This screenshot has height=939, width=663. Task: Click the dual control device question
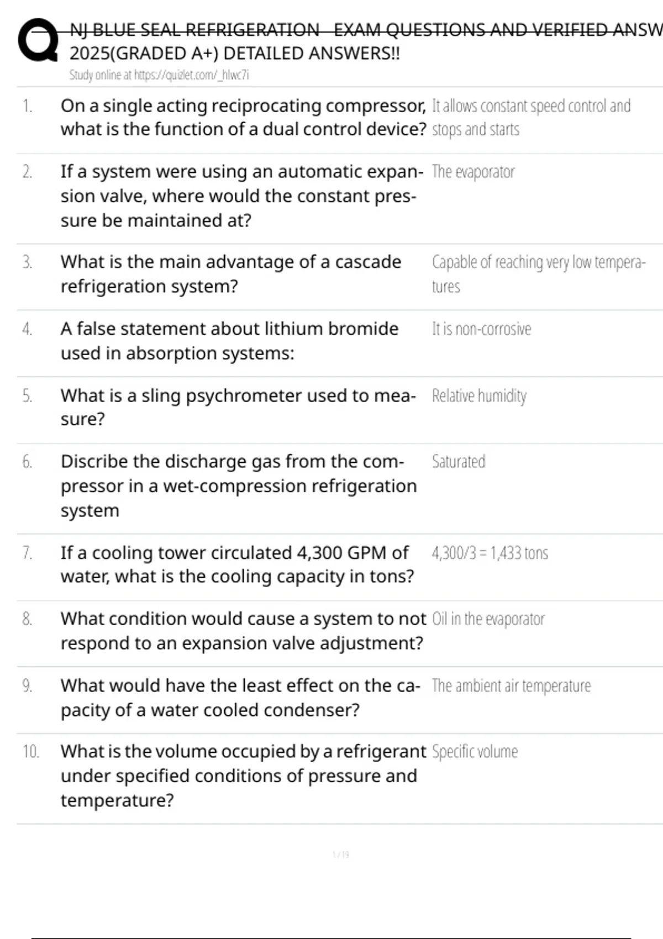click(x=243, y=117)
